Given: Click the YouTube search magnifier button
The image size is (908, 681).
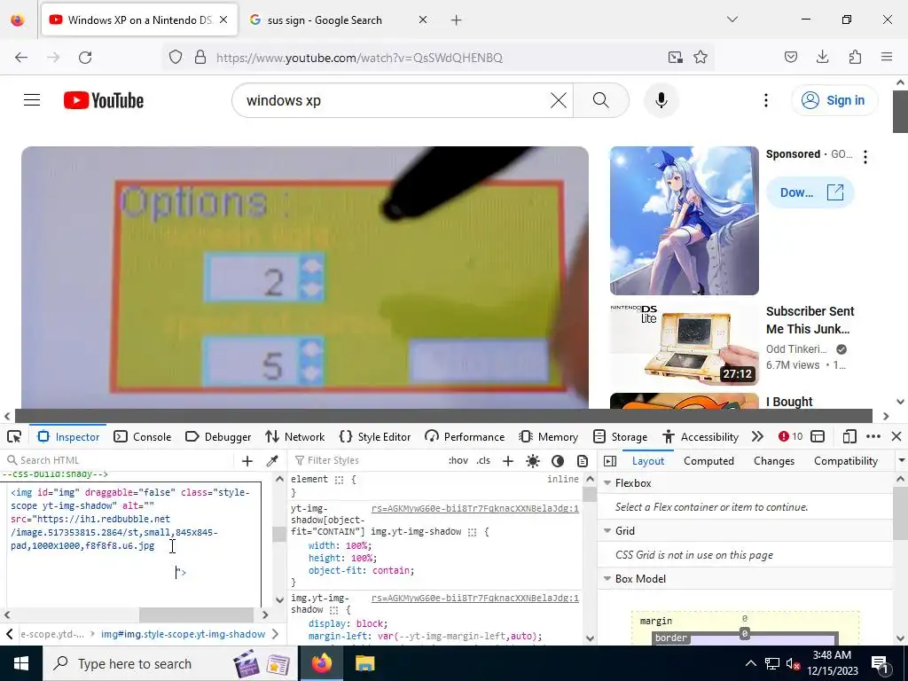Looking at the screenshot, I should point(601,100).
